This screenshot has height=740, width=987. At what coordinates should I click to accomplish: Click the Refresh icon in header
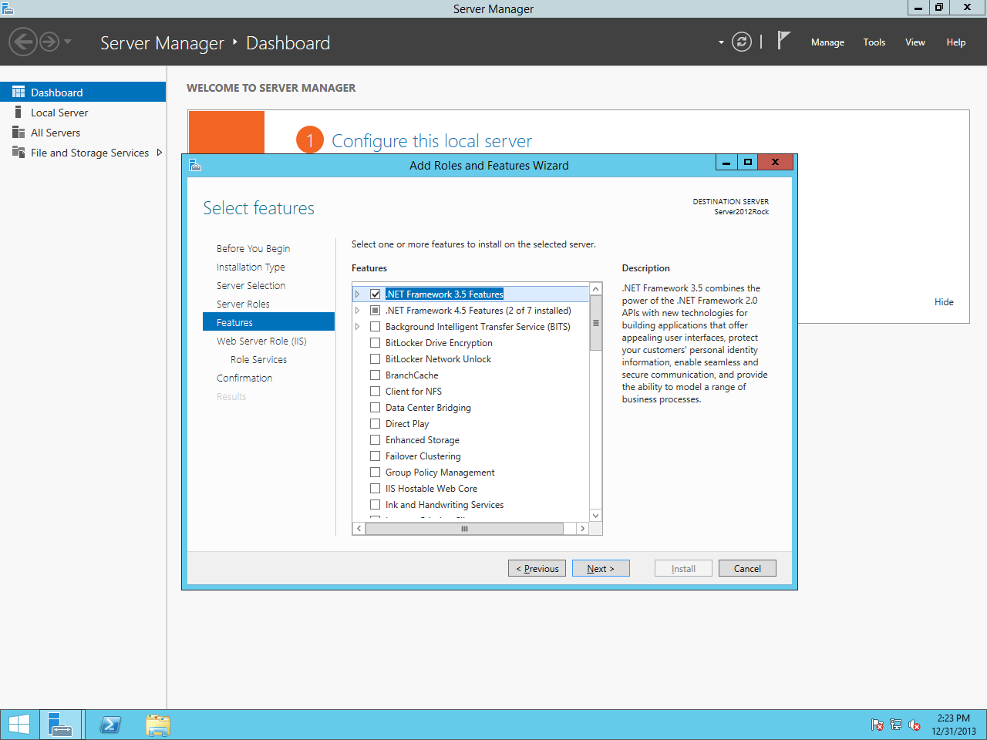click(x=741, y=42)
